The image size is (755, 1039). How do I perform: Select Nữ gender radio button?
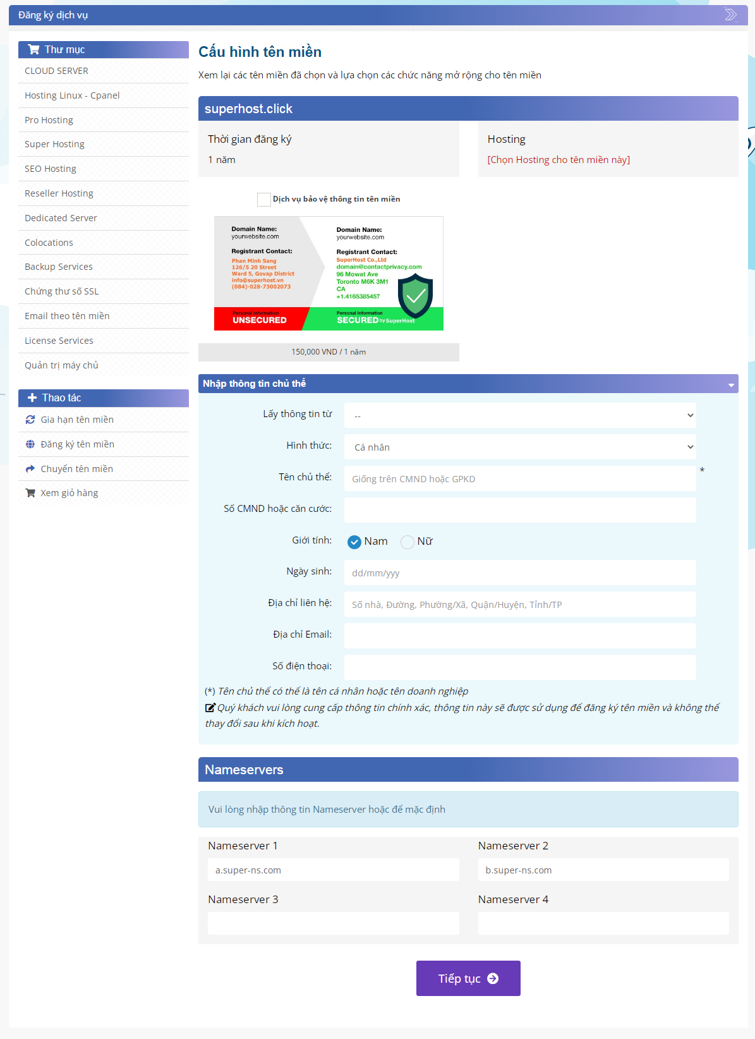[408, 542]
